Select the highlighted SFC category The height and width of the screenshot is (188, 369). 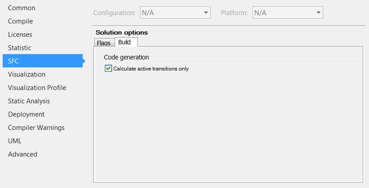(13, 61)
